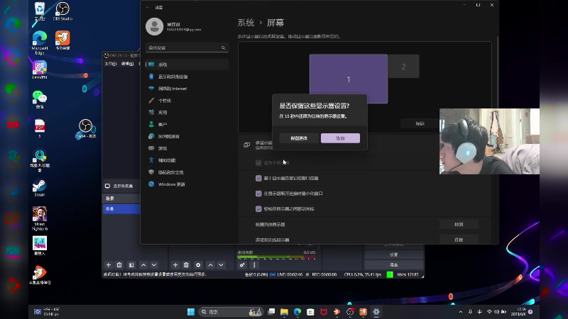Open the 系统 category in Settings sidebar

[x=187, y=65]
